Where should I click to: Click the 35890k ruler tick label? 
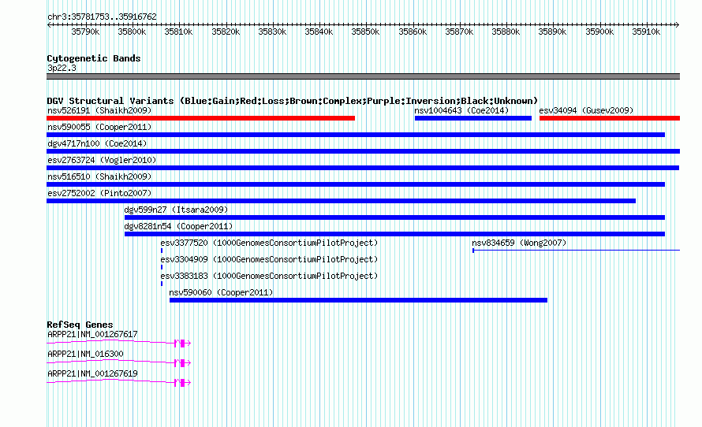click(x=552, y=32)
